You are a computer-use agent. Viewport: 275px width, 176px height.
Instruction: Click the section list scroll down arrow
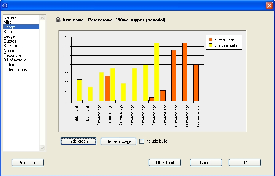42,148
